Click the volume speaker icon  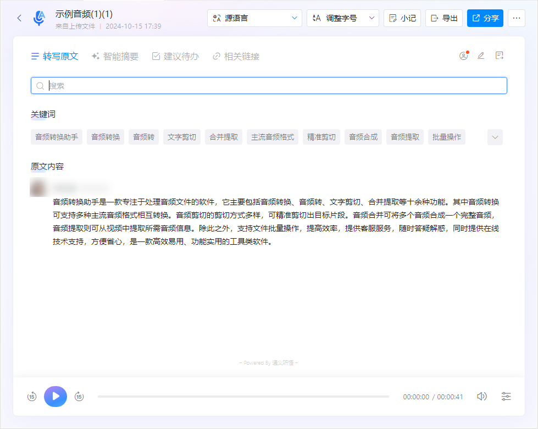pos(482,397)
